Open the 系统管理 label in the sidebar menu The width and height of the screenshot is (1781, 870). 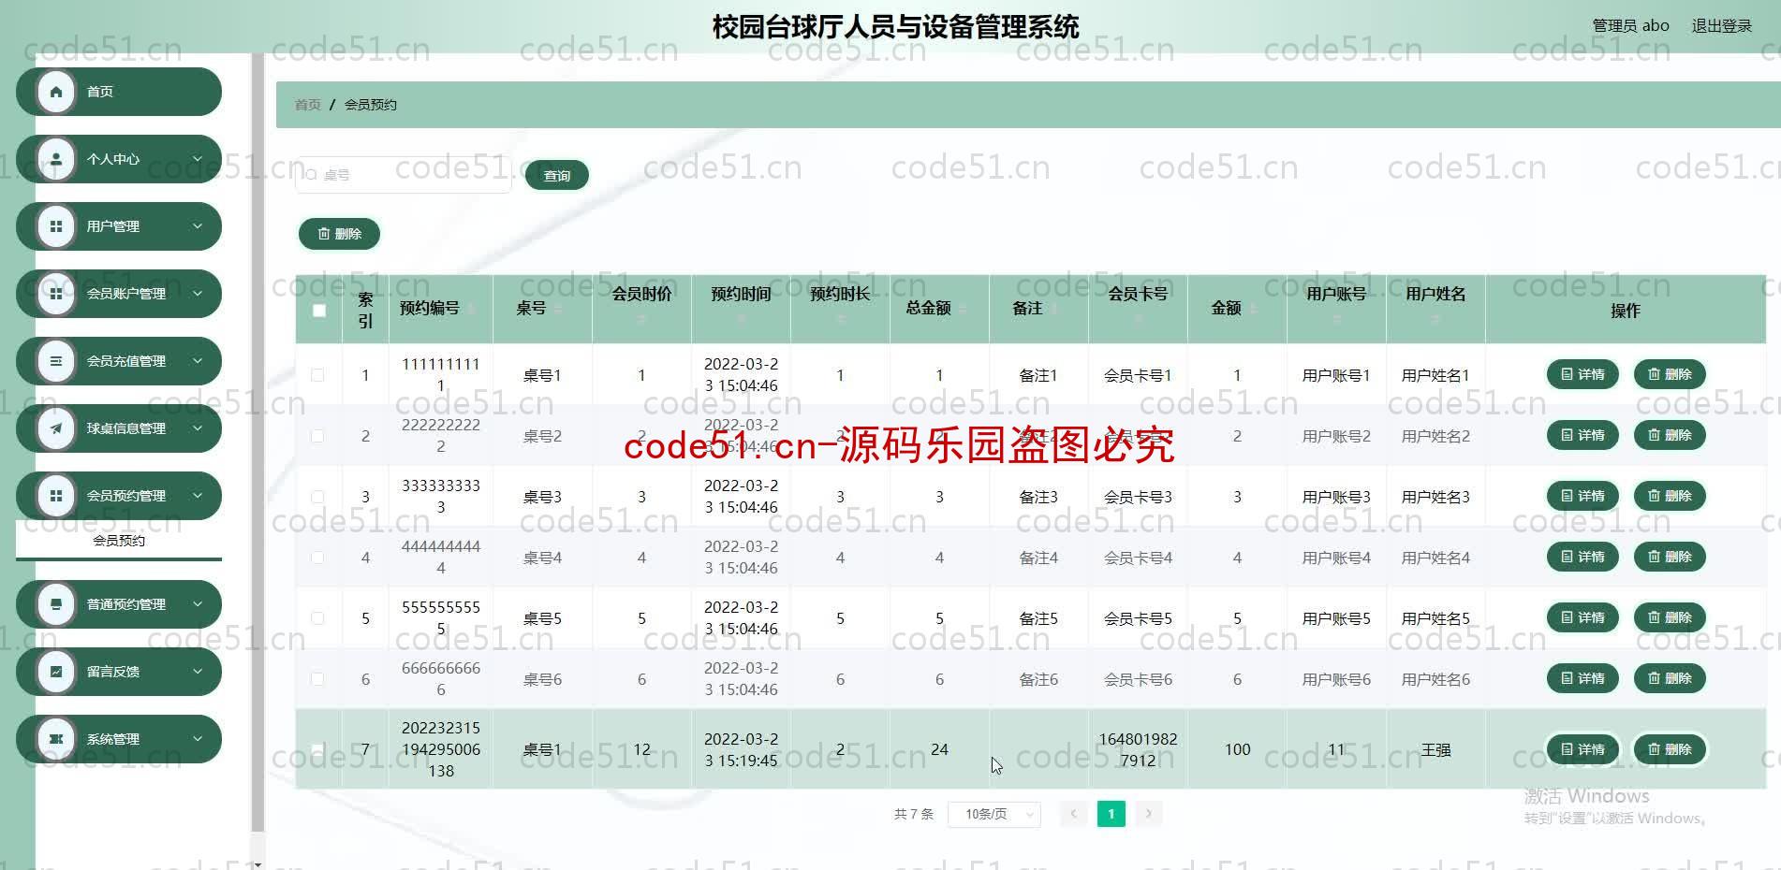(113, 739)
